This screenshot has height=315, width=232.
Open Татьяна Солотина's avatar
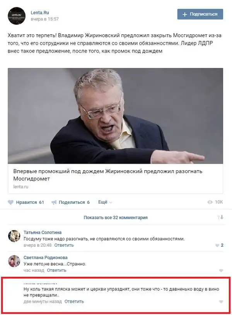[x=14, y=236]
